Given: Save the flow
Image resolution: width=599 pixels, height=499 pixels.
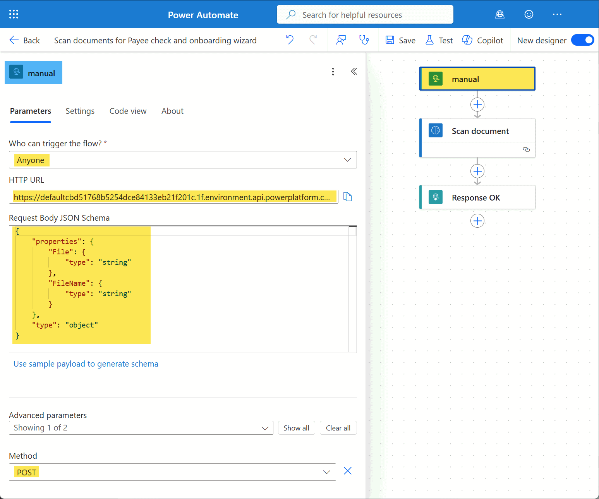Looking at the screenshot, I should pyautogui.click(x=400, y=40).
